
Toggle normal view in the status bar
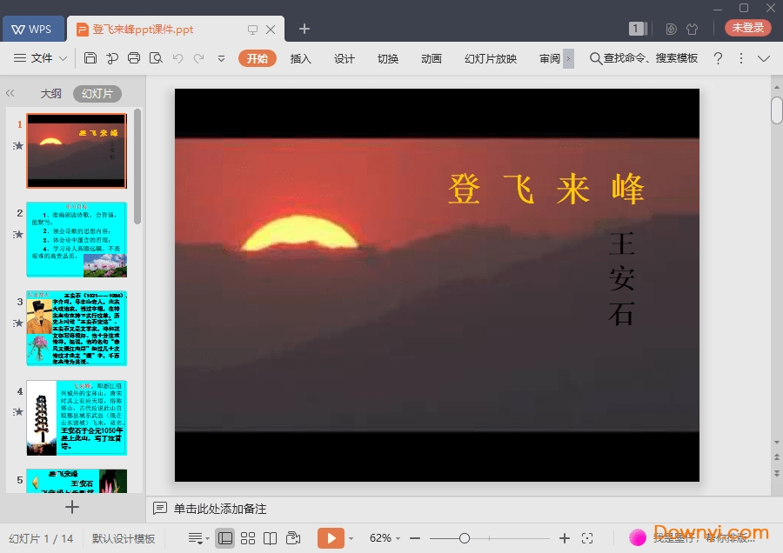tap(225, 537)
